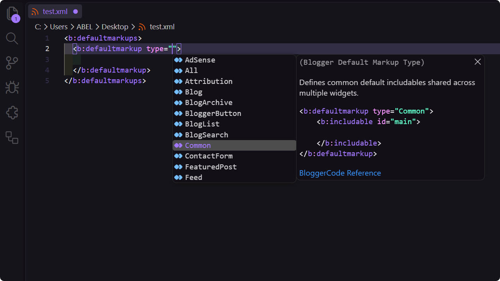Viewport: 500px width, 281px height.
Task: Click the "Blogger Default Markup Type" heading
Action: pyautogui.click(x=362, y=62)
